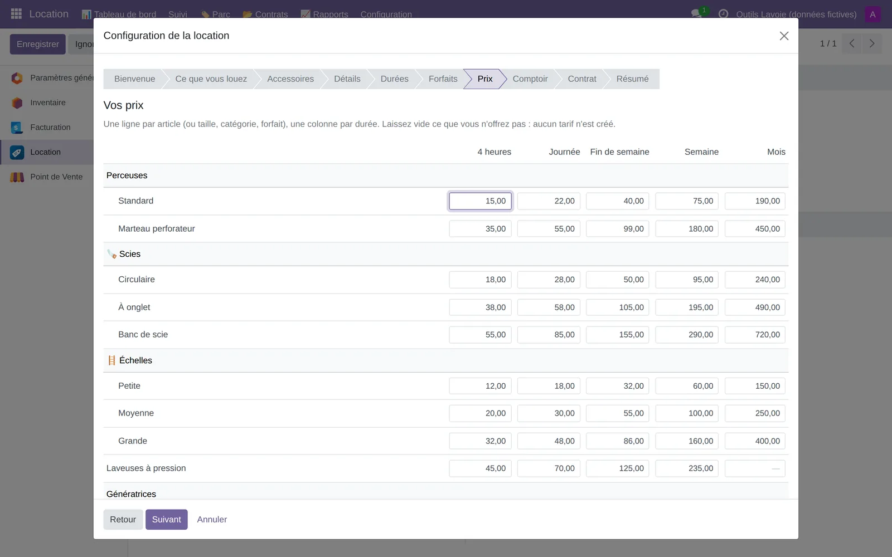The width and height of the screenshot is (892, 557).
Task: Open Tableau de bord menu
Action: (x=119, y=14)
